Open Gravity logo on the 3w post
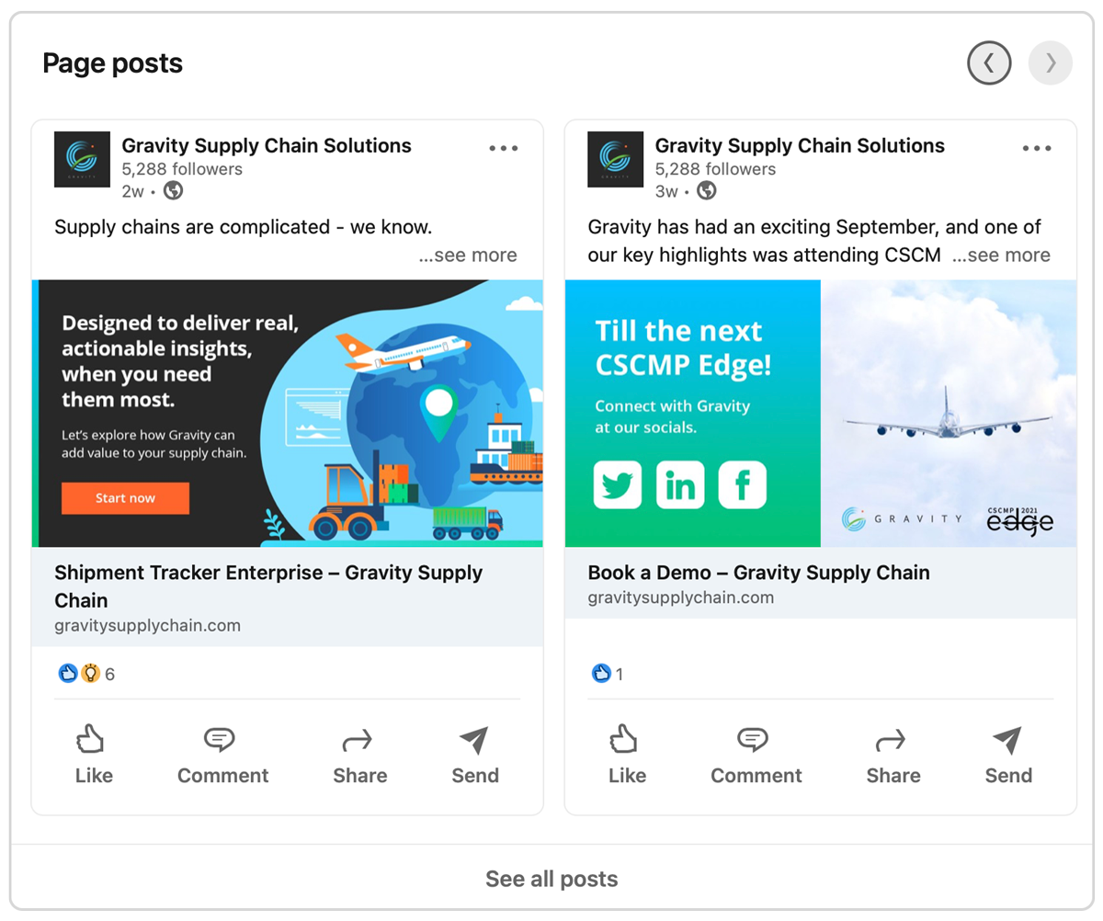 click(x=616, y=160)
